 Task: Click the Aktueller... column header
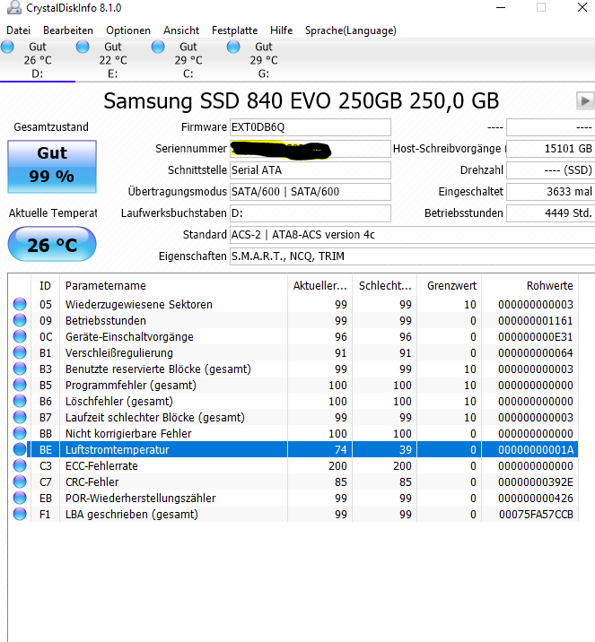point(319,286)
